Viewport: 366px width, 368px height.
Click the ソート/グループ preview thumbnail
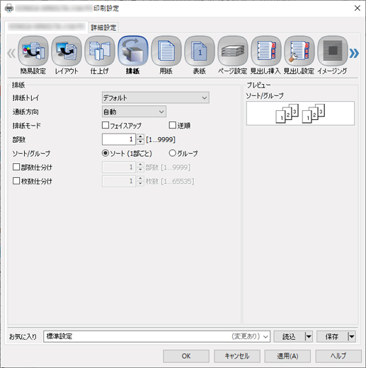[x=300, y=113]
